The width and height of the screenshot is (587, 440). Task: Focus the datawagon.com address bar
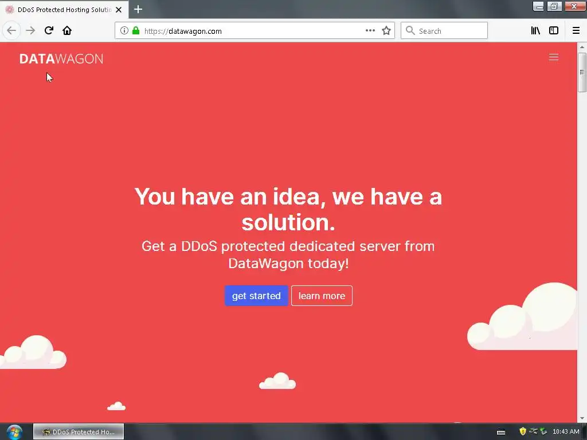255,31
